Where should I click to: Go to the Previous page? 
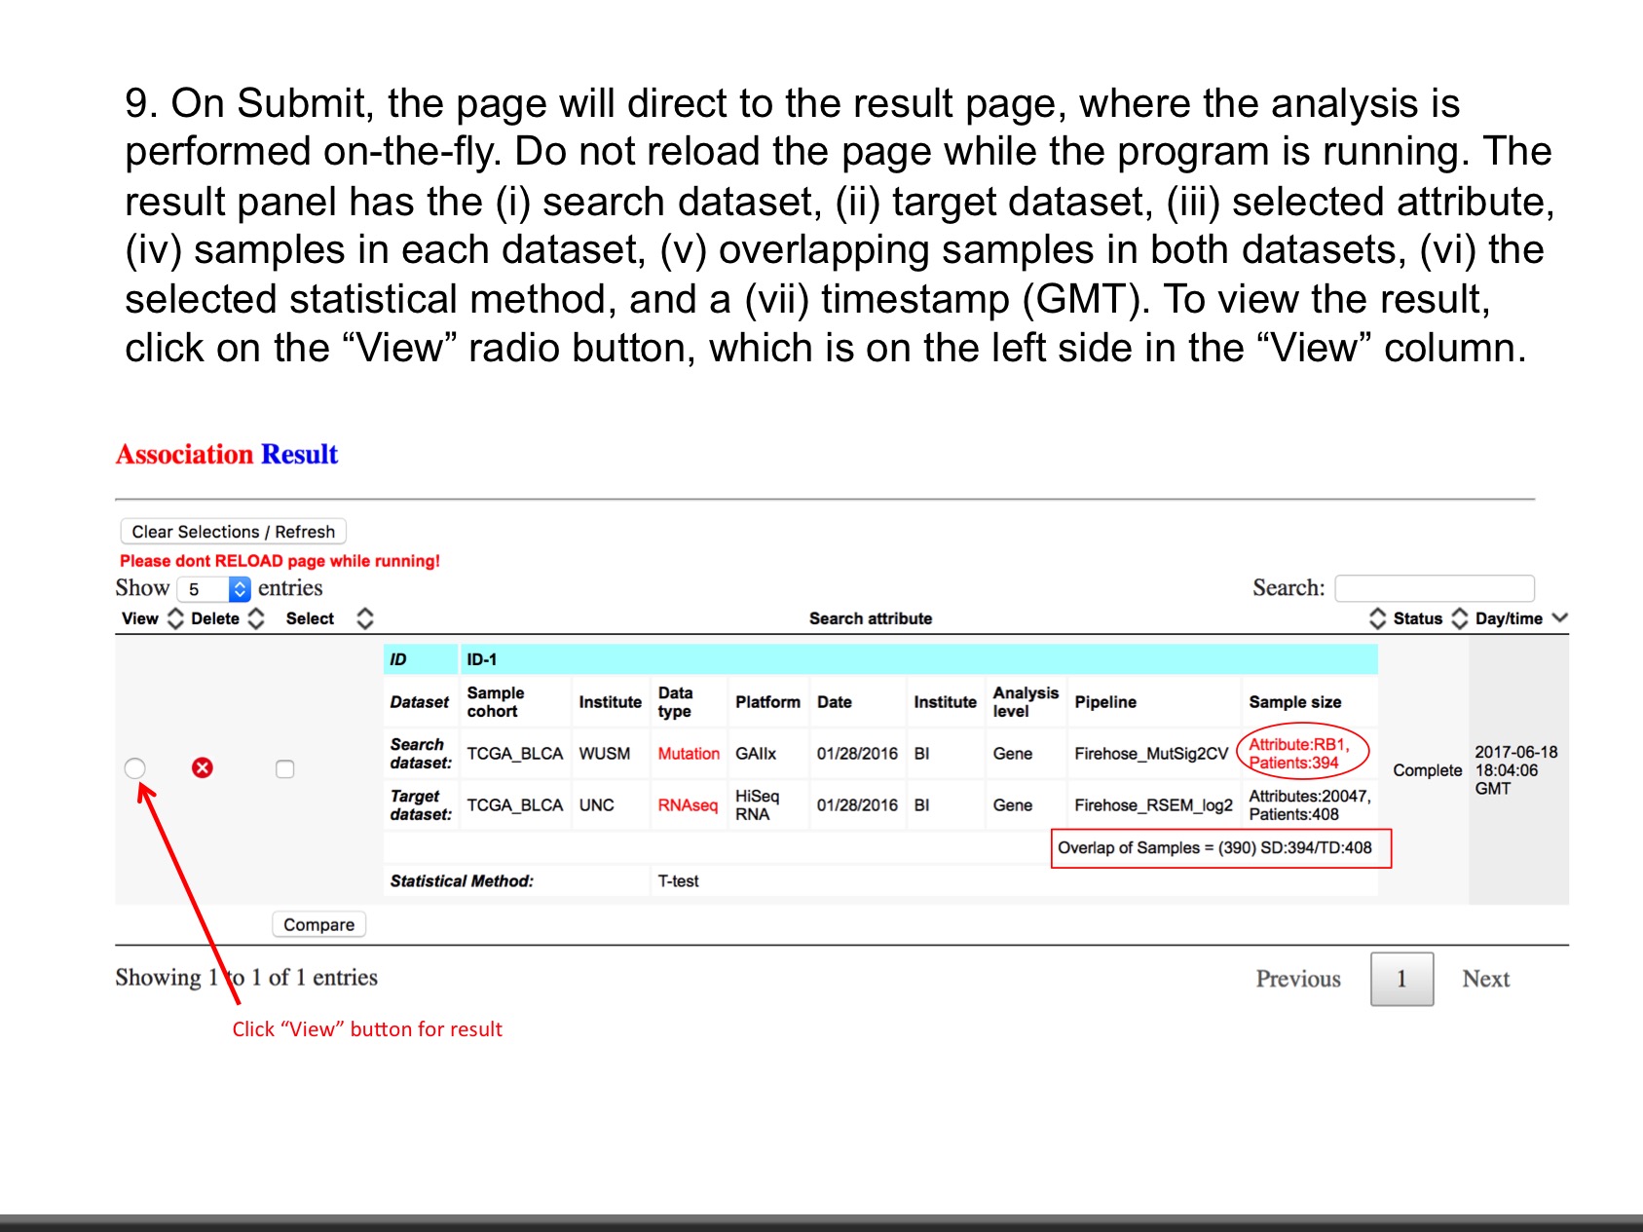click(x=1297, y=979)
